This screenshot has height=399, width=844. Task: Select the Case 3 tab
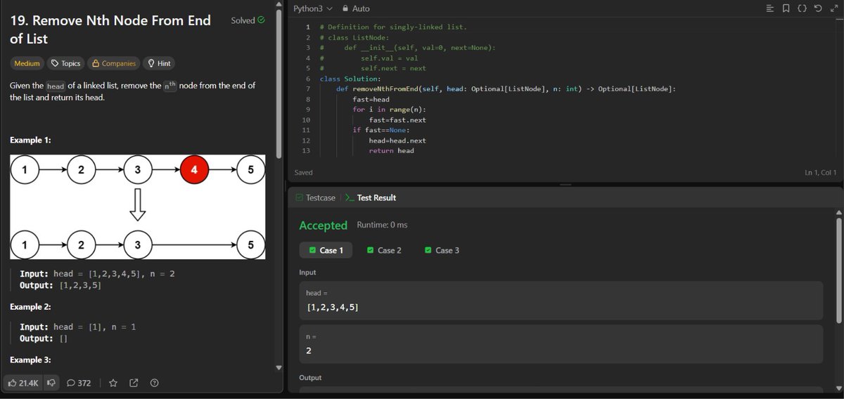(442, 250)
